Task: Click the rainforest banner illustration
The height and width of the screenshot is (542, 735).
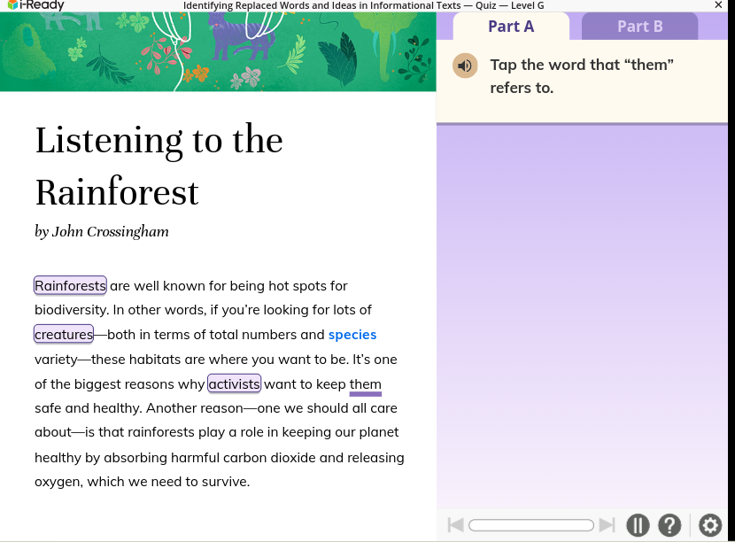Action: click(x=218, y=51)
